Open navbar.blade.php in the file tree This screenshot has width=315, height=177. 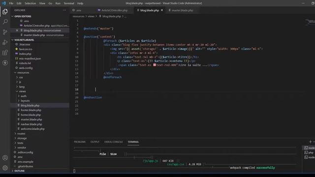coord(31,124)
